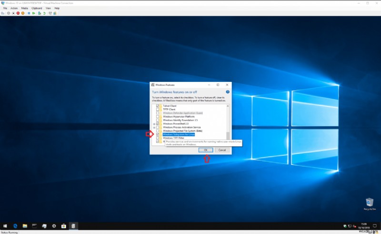This screenshot has width=381, height=234.
Task: Expand Windows Process Activation Service node
Action: tap(154, 127)
